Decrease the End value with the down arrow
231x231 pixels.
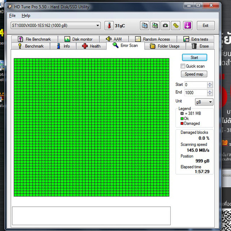210,94
